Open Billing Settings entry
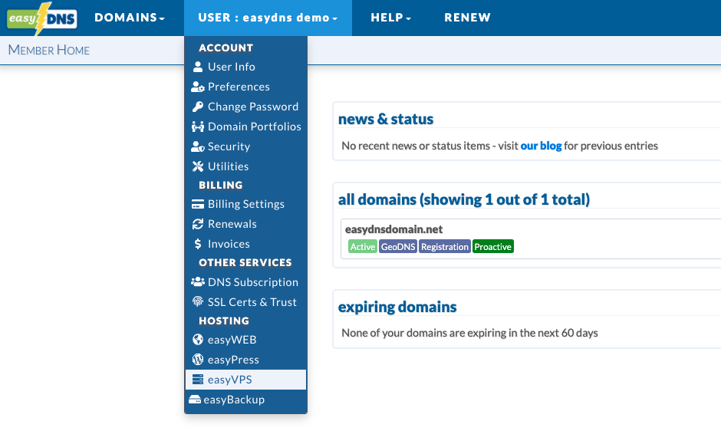721x431 pixels. [245, 204]
